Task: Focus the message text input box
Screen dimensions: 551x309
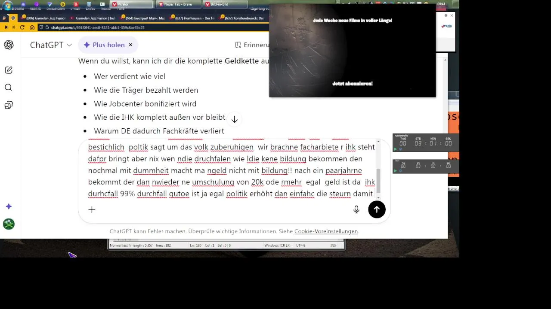Action: pyautogui.click(x=232, y=170)
